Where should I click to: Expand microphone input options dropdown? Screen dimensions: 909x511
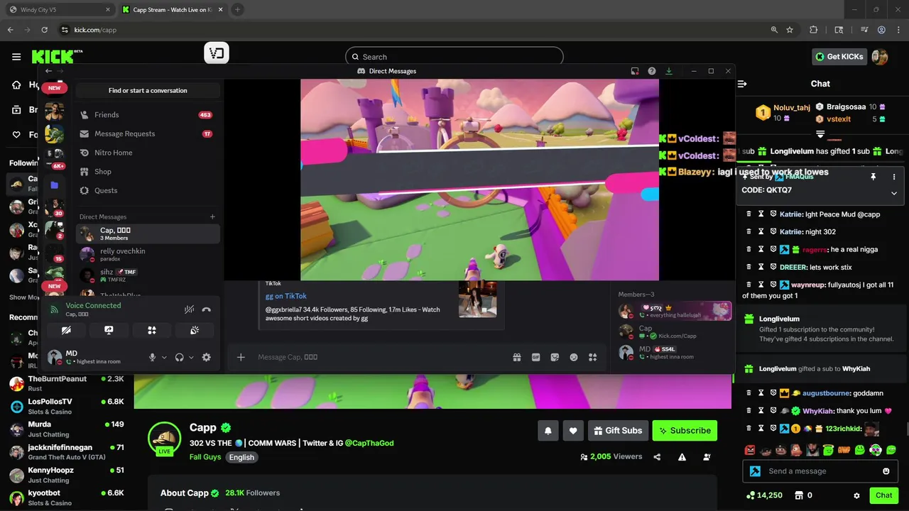click(x=164, y=358)
